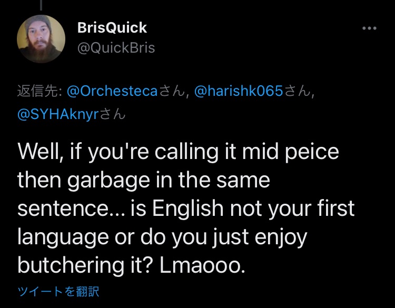395x308 pixels.
Task: Open the BrisQuick display name profile
Action: coord(112,27)
